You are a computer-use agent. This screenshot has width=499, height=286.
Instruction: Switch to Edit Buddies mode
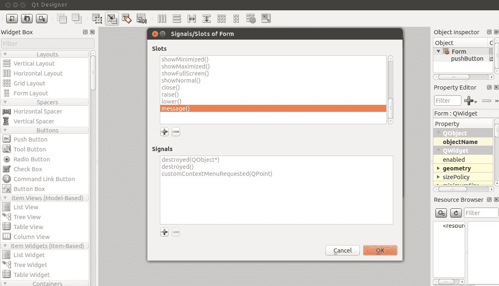click(127, 19)
